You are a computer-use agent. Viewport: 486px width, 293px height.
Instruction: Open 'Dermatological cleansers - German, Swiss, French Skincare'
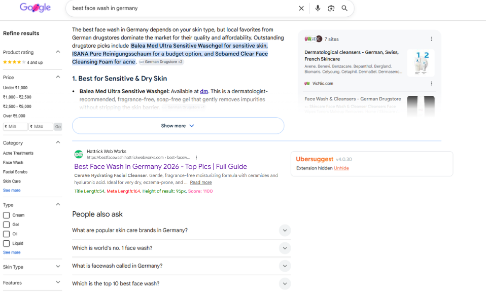click(352, 56)
